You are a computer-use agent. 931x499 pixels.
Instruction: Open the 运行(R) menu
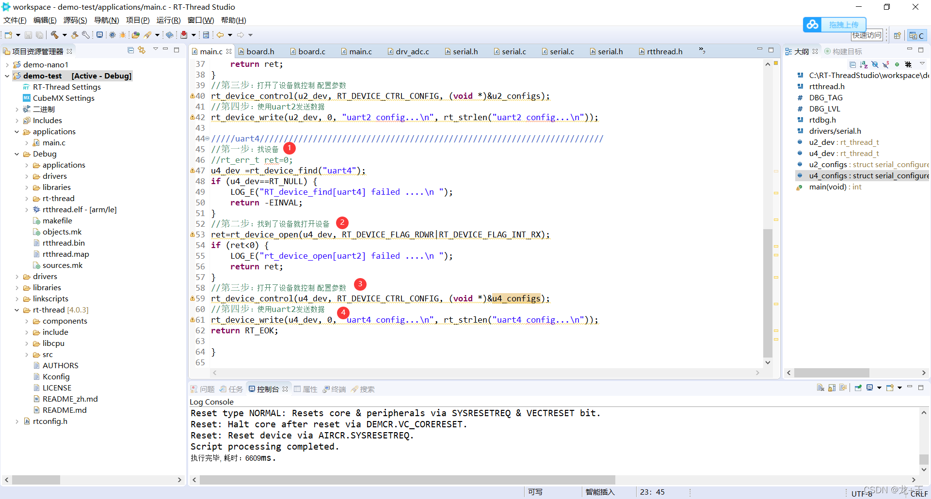click(168, 20)
